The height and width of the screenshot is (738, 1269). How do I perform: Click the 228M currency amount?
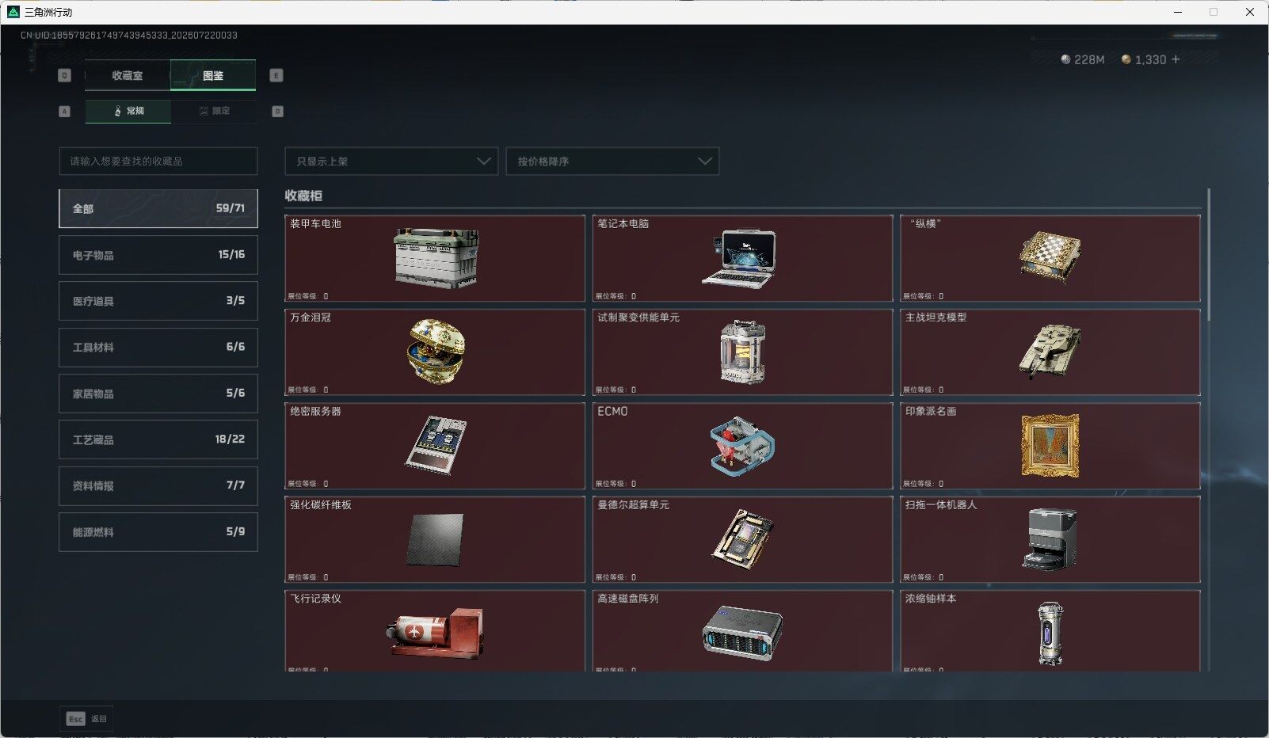(1089, 59)
